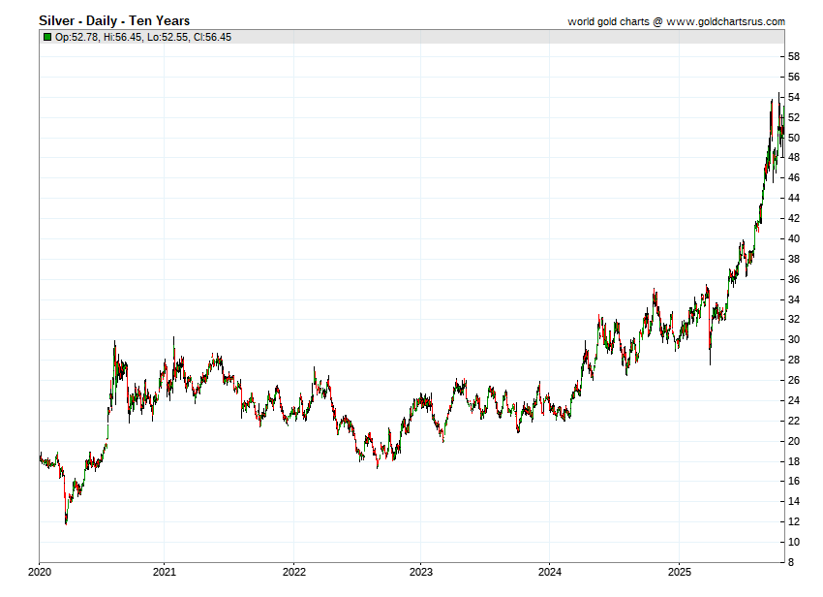Click the 36 price axis label

794,279
